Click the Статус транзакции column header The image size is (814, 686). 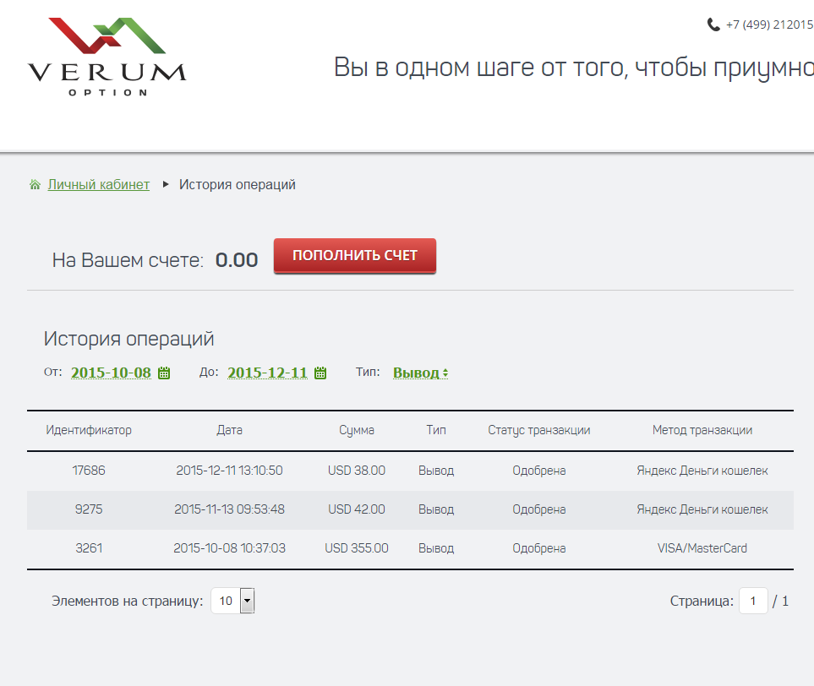tap(538, 430)
